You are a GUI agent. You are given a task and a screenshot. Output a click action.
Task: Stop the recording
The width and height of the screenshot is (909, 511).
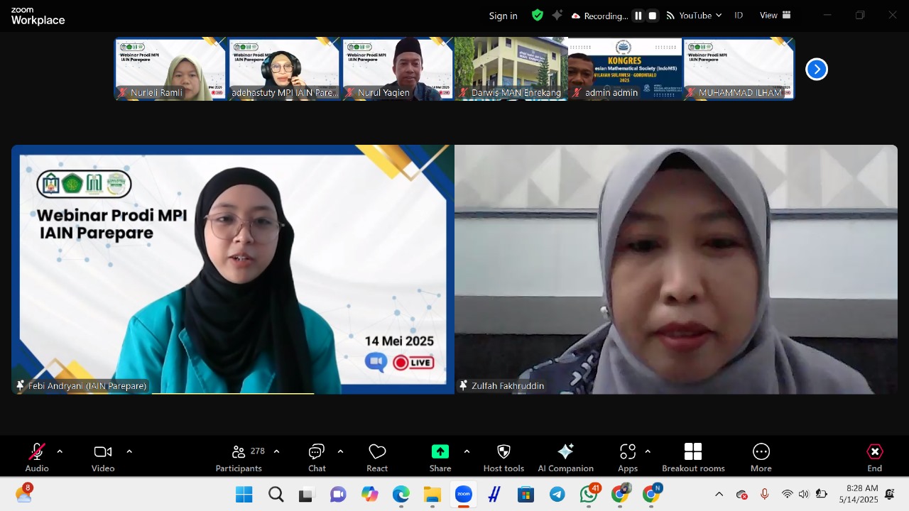653,16
